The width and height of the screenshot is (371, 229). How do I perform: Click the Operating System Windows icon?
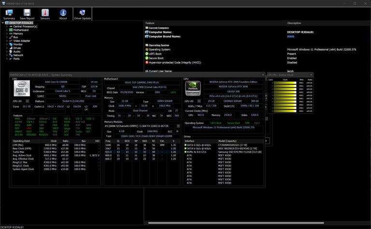(147, 50)
